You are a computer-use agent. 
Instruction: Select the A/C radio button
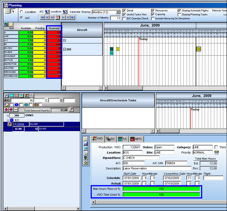point(22,18)
